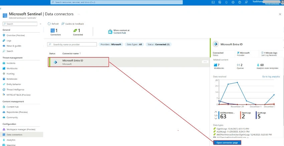The width and height of the screenshot is (284, 146).
Task: Open Entity behavior in sidebar
Action: click(14, 84)
